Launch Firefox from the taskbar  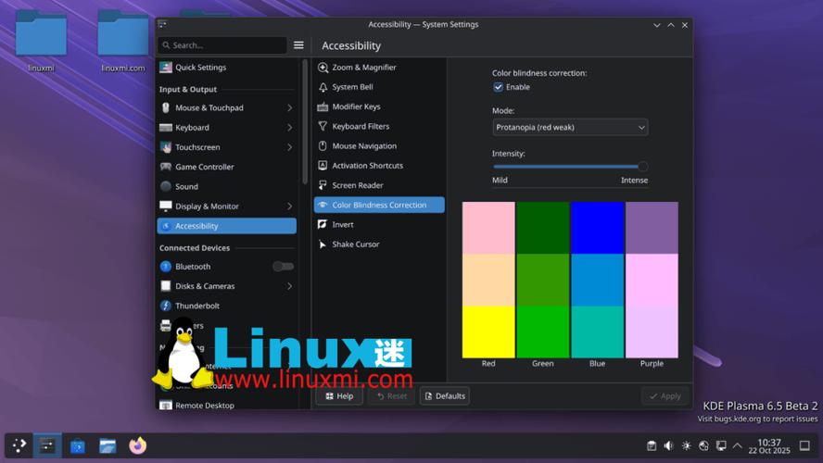(x=137, y=445)
